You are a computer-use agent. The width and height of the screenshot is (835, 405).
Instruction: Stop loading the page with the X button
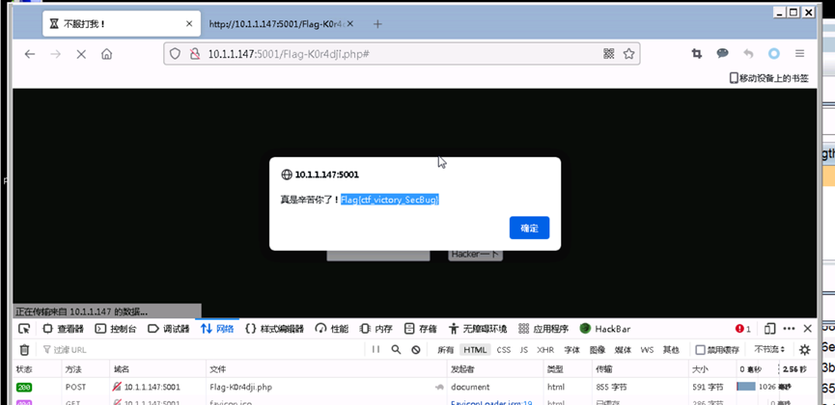coord(81,54)
